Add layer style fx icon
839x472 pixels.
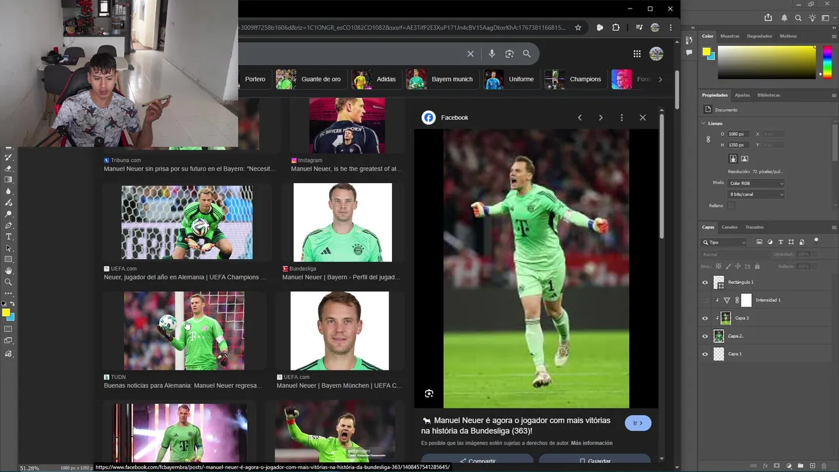(x=765, y=465)
